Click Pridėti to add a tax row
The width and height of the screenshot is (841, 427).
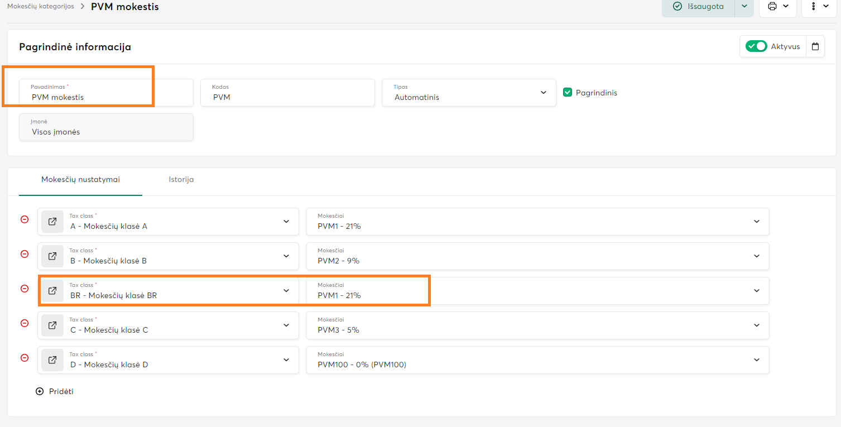click(55, 391)
